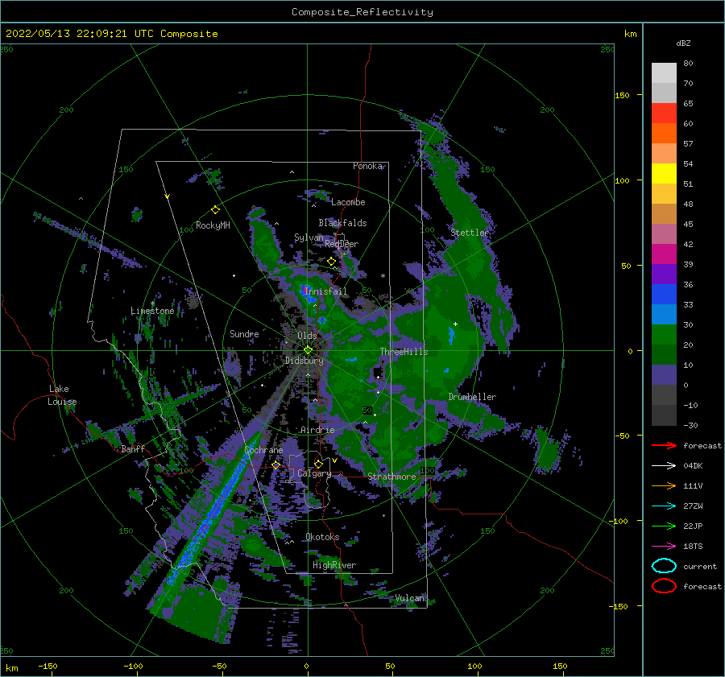Viewport: 725px width, 677px height.
Task: Select the red 65 dBZ color swatch
Action: point(664,113)
